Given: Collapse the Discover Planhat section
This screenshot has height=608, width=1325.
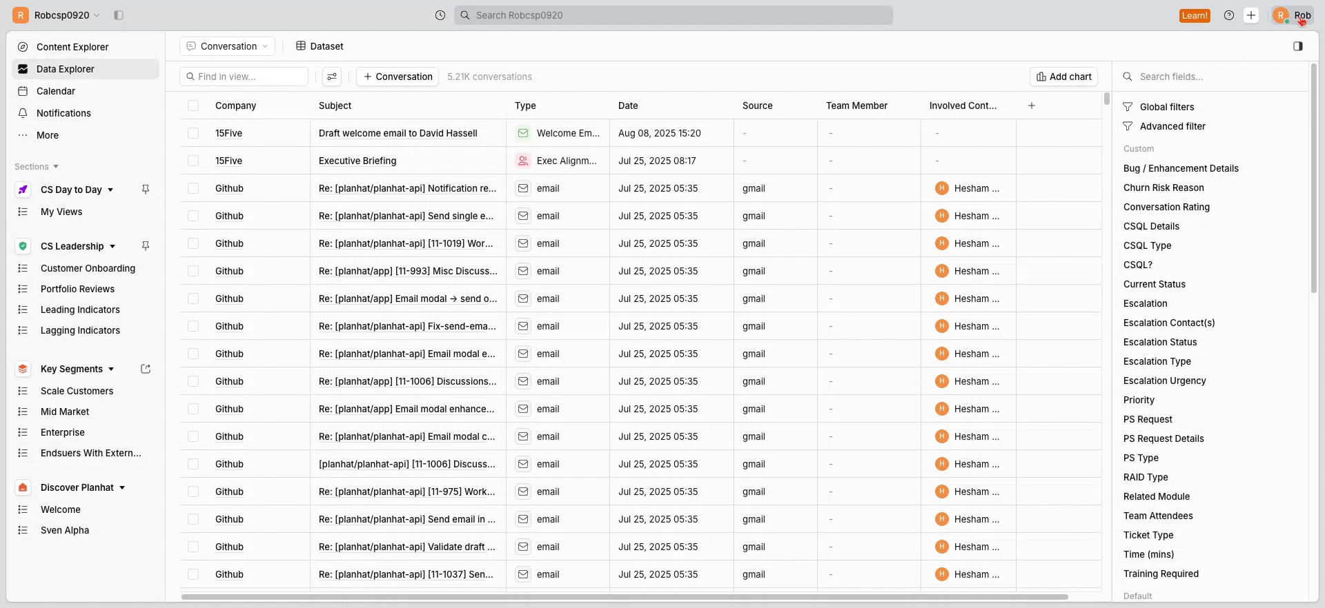Looking at the screenshot, I should tap(122, 487).
